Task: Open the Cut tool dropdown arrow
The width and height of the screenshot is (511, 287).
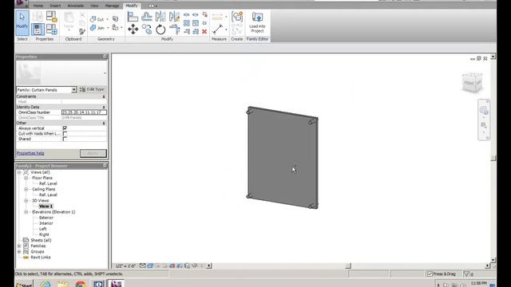Action: pos(107,19)
